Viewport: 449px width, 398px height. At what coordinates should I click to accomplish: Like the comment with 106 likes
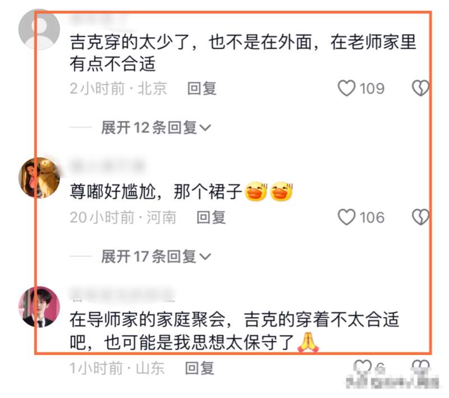pyautogui.click(x=346, y=217)
